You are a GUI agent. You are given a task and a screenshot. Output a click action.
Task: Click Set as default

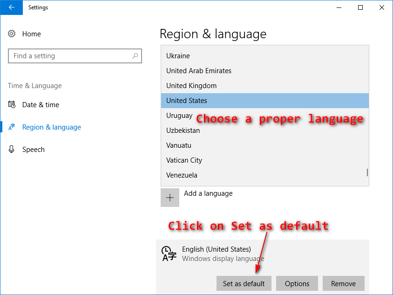pos(244,283)
